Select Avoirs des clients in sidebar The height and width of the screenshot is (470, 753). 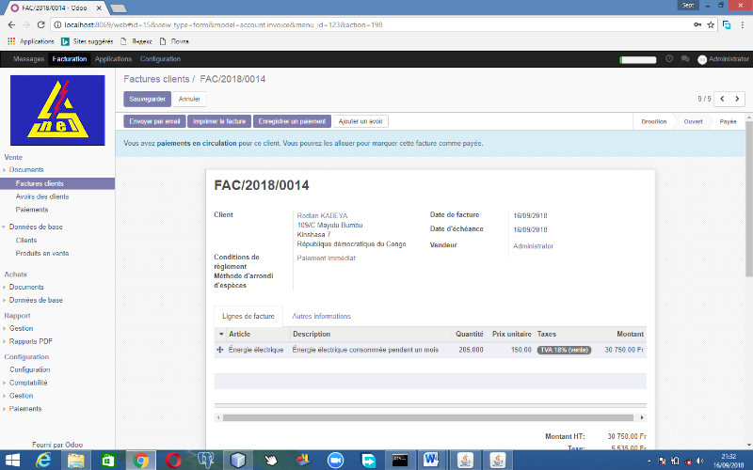click(42, 196)
